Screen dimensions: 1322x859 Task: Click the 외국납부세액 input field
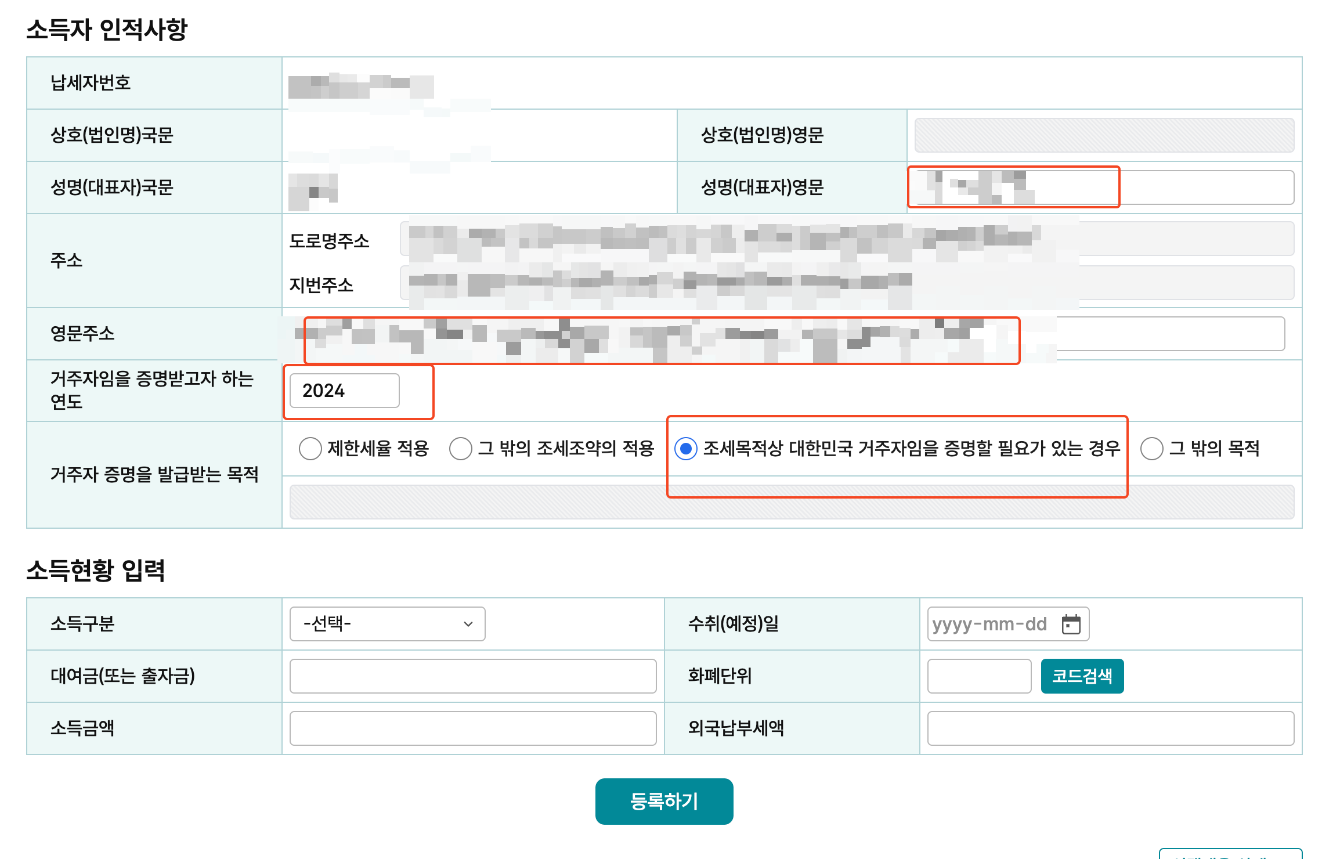pos(1110,728)
